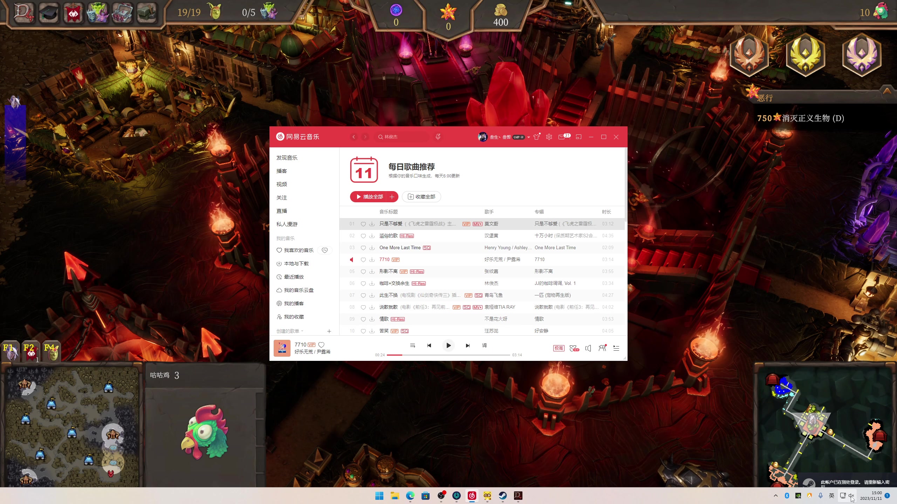Screen dimensions: 897x504
Task: Open artist link 莫文蔚
Action: coord(491,224)
